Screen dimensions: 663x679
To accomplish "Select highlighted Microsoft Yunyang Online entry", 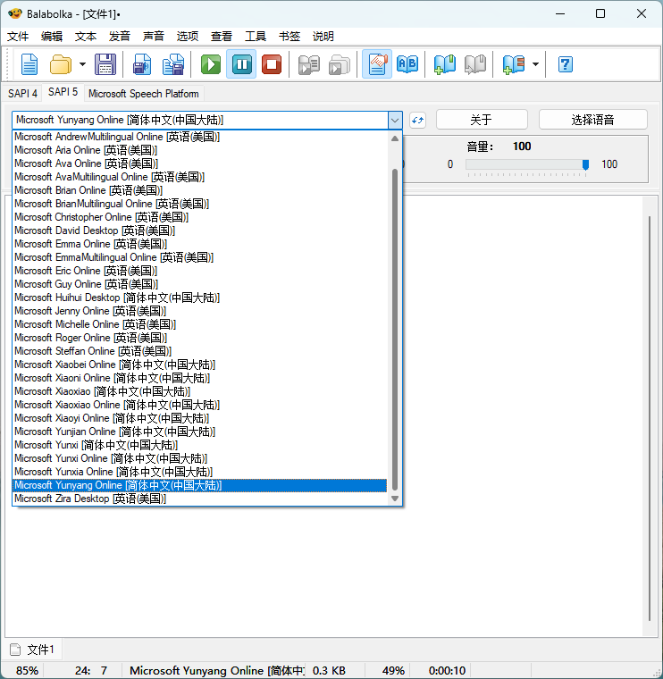I will 199,485.
